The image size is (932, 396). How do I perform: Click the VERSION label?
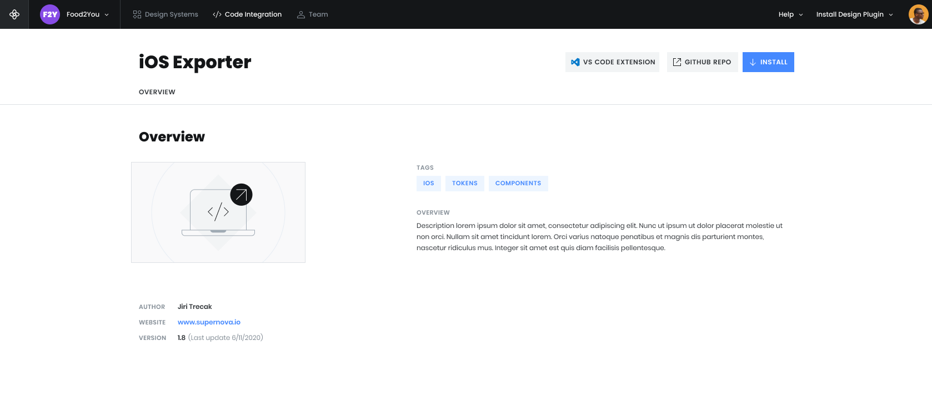[x=153, y=338]
